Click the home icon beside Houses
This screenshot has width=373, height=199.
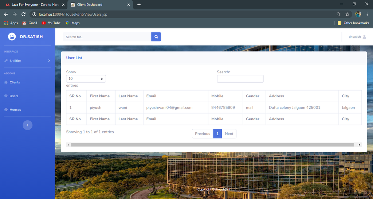(x=6, y=109)
